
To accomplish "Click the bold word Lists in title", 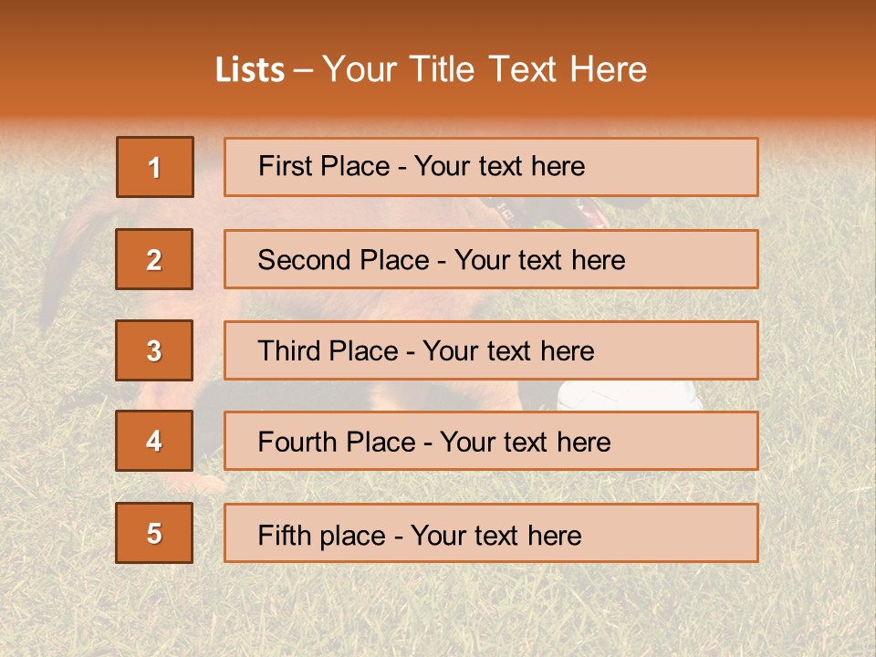I will point(249,70).
